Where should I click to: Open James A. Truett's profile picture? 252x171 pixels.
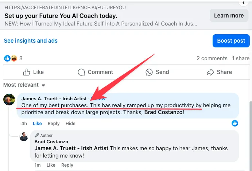point(9,100)
